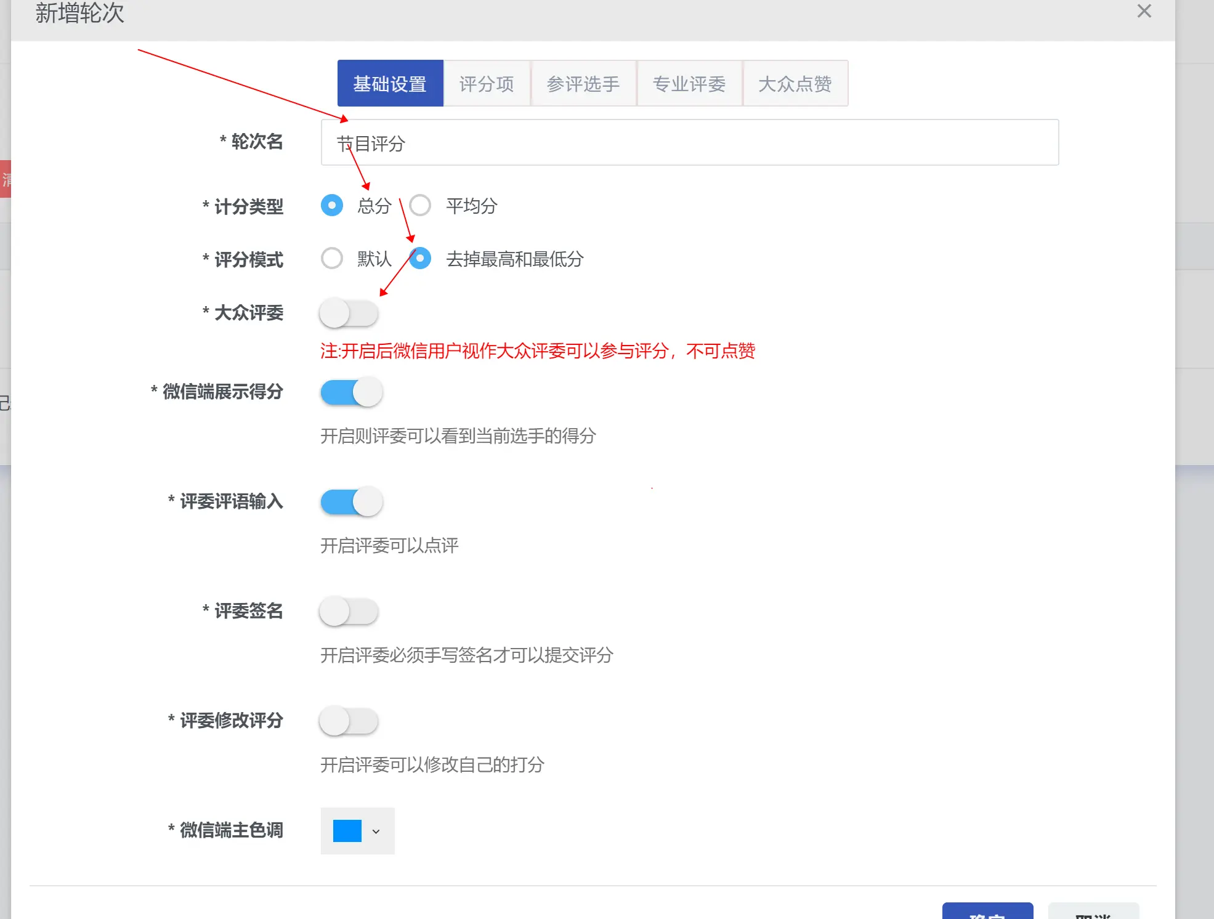Viewport: 1214px width, 919px height.
Task: Turn on 评委修改评分 switch
Action: 349,721
